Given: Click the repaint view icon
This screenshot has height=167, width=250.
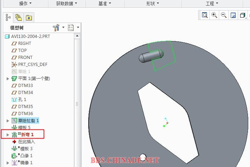Looking at the screenshot, I should click(233, 15).
